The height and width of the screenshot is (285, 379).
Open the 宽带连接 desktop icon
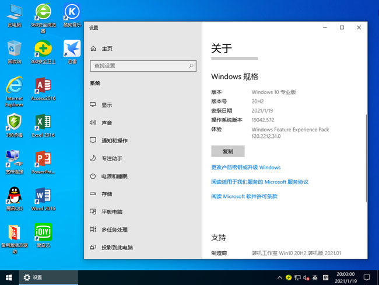click(x=15, y=162)
